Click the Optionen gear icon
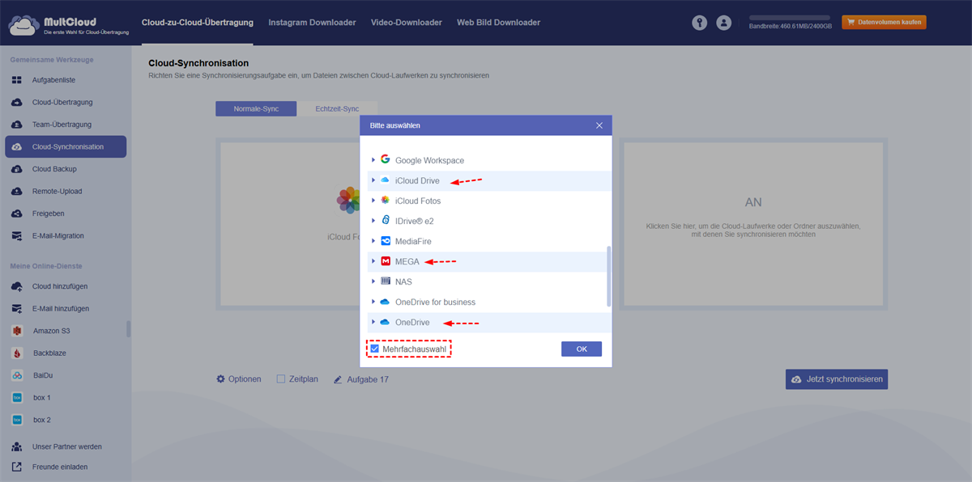The width and height of the screenshot is (972, 482). coord(220,378)
